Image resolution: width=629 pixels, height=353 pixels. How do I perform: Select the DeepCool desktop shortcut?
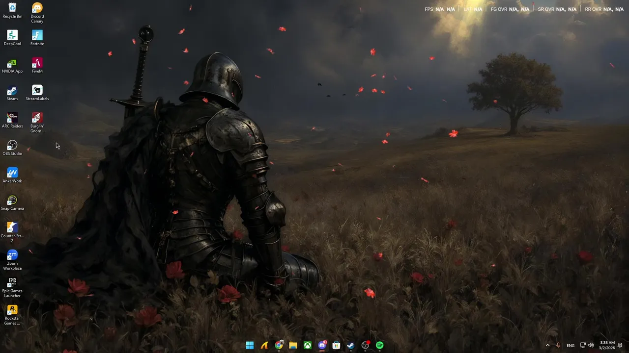[x=12, y=38]
